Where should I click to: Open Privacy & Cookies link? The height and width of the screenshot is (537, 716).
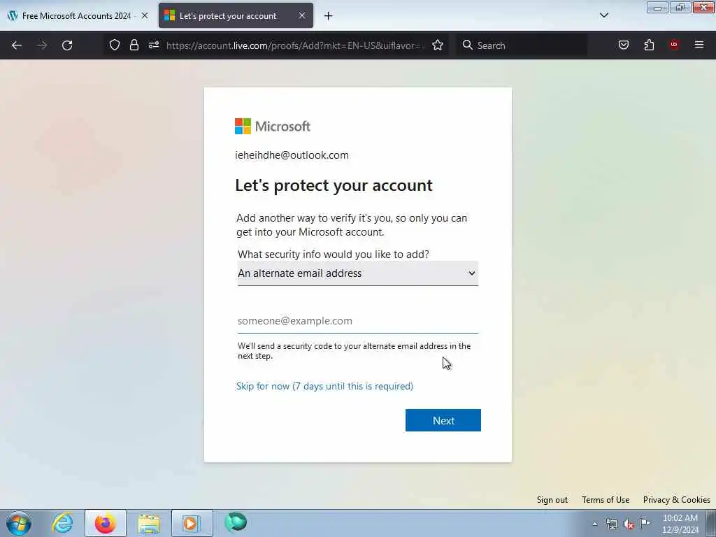coord(676,499)
